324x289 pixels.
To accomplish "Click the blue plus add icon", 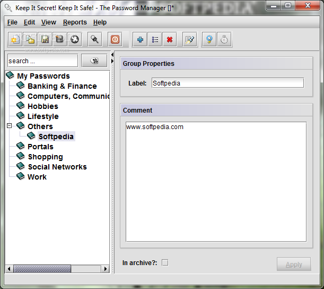I will 140,39.
